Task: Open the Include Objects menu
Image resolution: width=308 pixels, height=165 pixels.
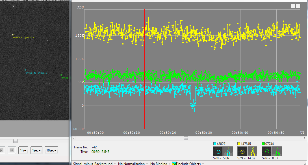Action: point(188,164)
